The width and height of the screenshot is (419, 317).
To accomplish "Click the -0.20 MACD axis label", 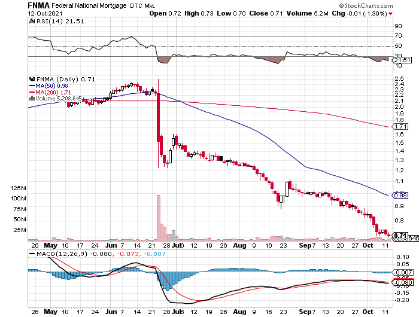I will [x=402, y=300].
